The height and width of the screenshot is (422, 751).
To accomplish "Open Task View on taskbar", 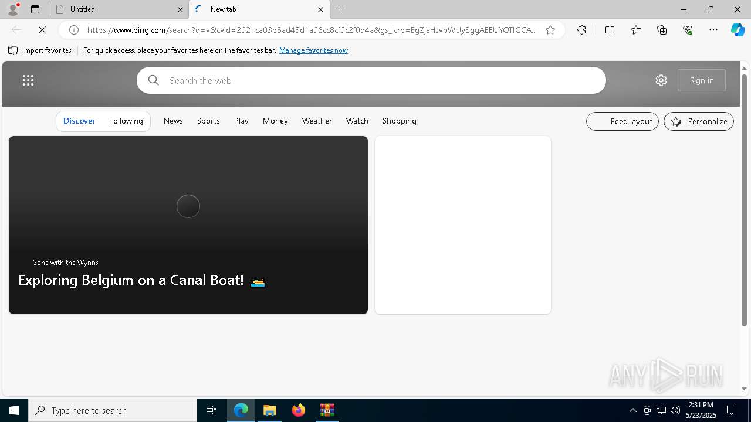I will pyautogui.click(x=211, y=410).
